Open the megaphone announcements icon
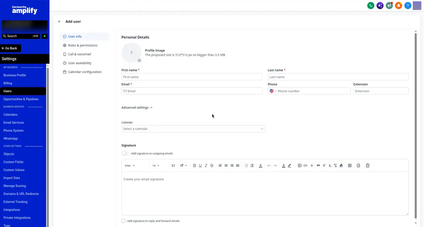Screen dimensions: 424x227 tap(389, 6)
